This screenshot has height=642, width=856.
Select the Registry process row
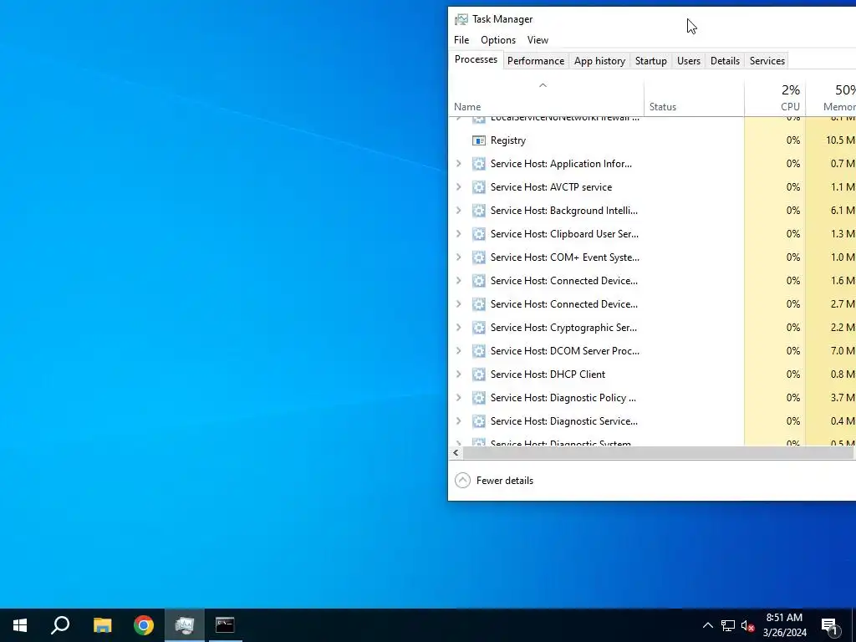point(652,140)
